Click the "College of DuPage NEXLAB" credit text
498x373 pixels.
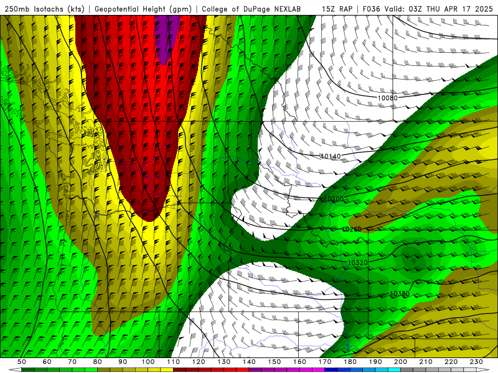251,9
